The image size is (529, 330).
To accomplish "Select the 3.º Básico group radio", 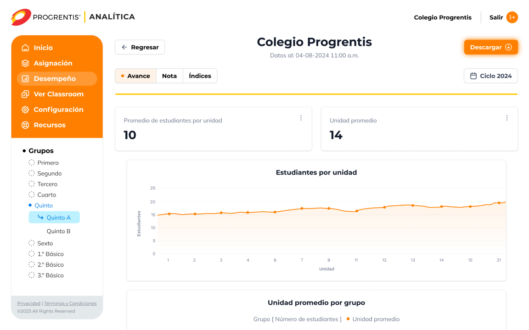I will click(31, 275).
